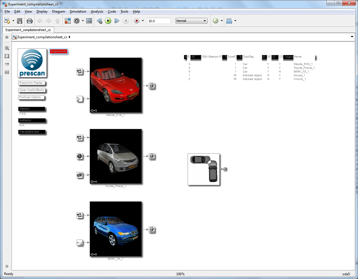Select the Experiment_compilationsheet_cs tab
Screen dimensions: 358x279
coord(28,30)
